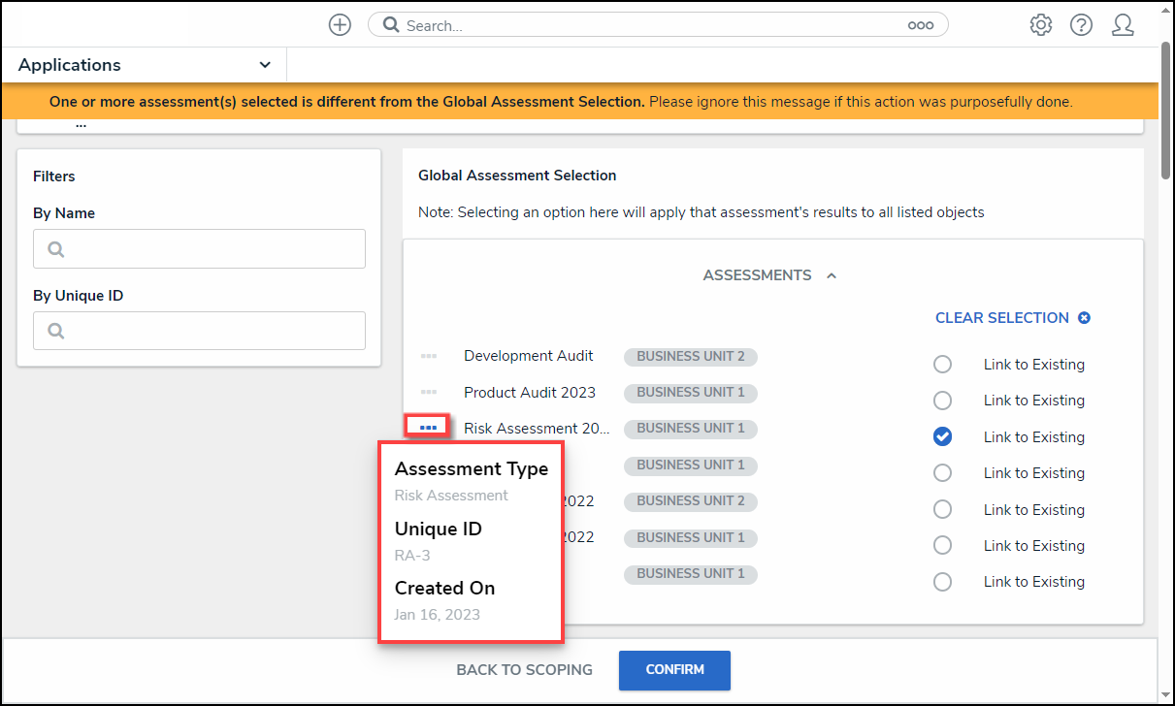The width and height of the screenshot is (1175, 706).
Task: Open the user profile icon
Action: click(x=1123, y=25)
